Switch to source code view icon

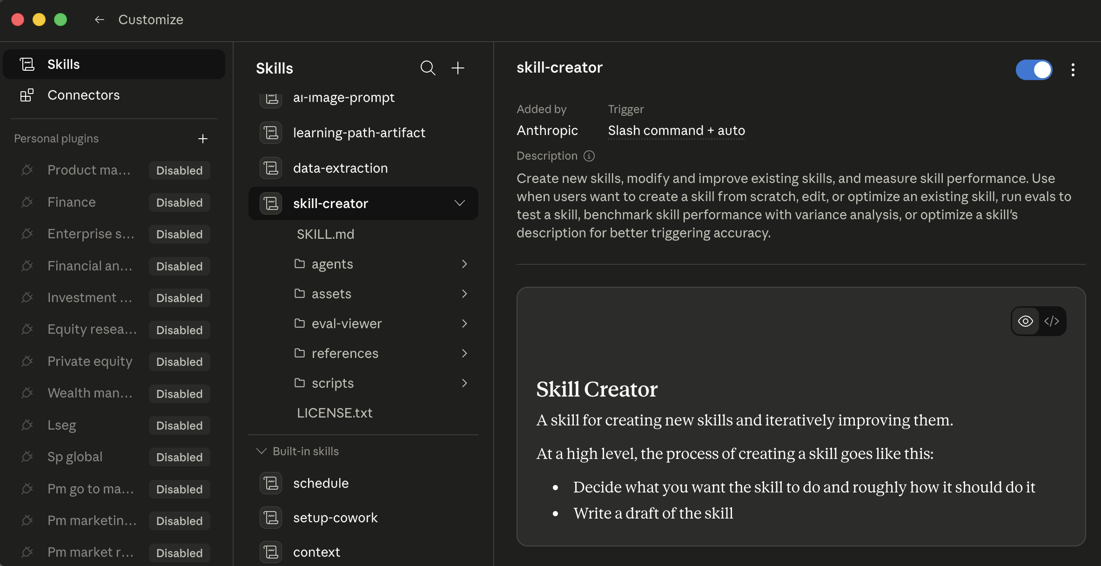pyautogui.click(x=1052, y=321)
